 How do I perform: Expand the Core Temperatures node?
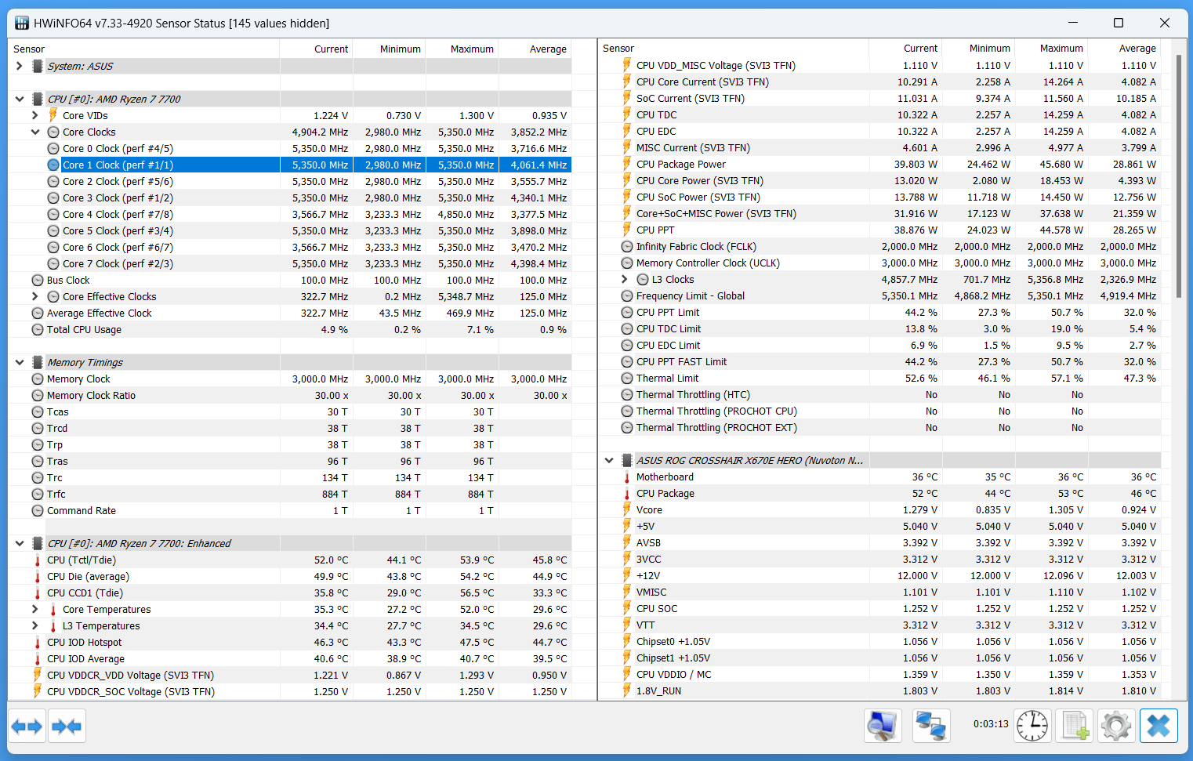click(x=35, y=609)
